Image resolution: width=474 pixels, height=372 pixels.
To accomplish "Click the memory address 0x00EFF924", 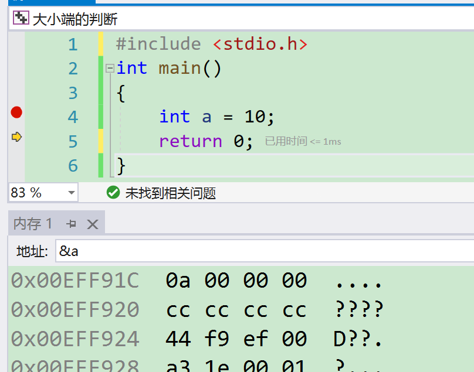I will point(75,339).
